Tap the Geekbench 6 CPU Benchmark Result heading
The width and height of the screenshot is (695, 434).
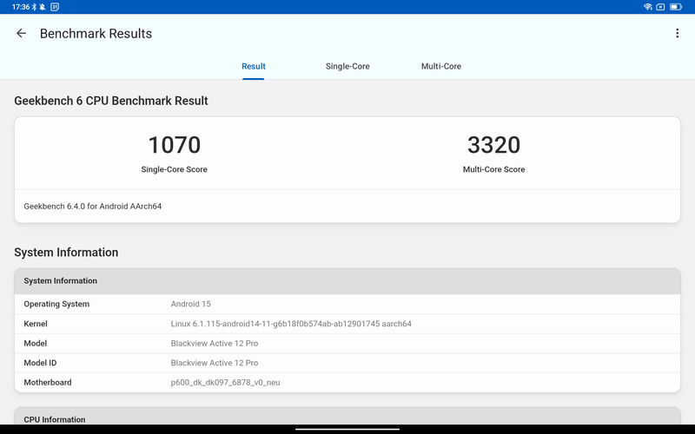click(x=111, y=101)
